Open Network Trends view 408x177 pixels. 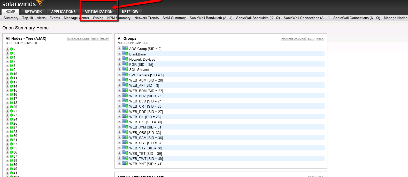pos(147,18)
